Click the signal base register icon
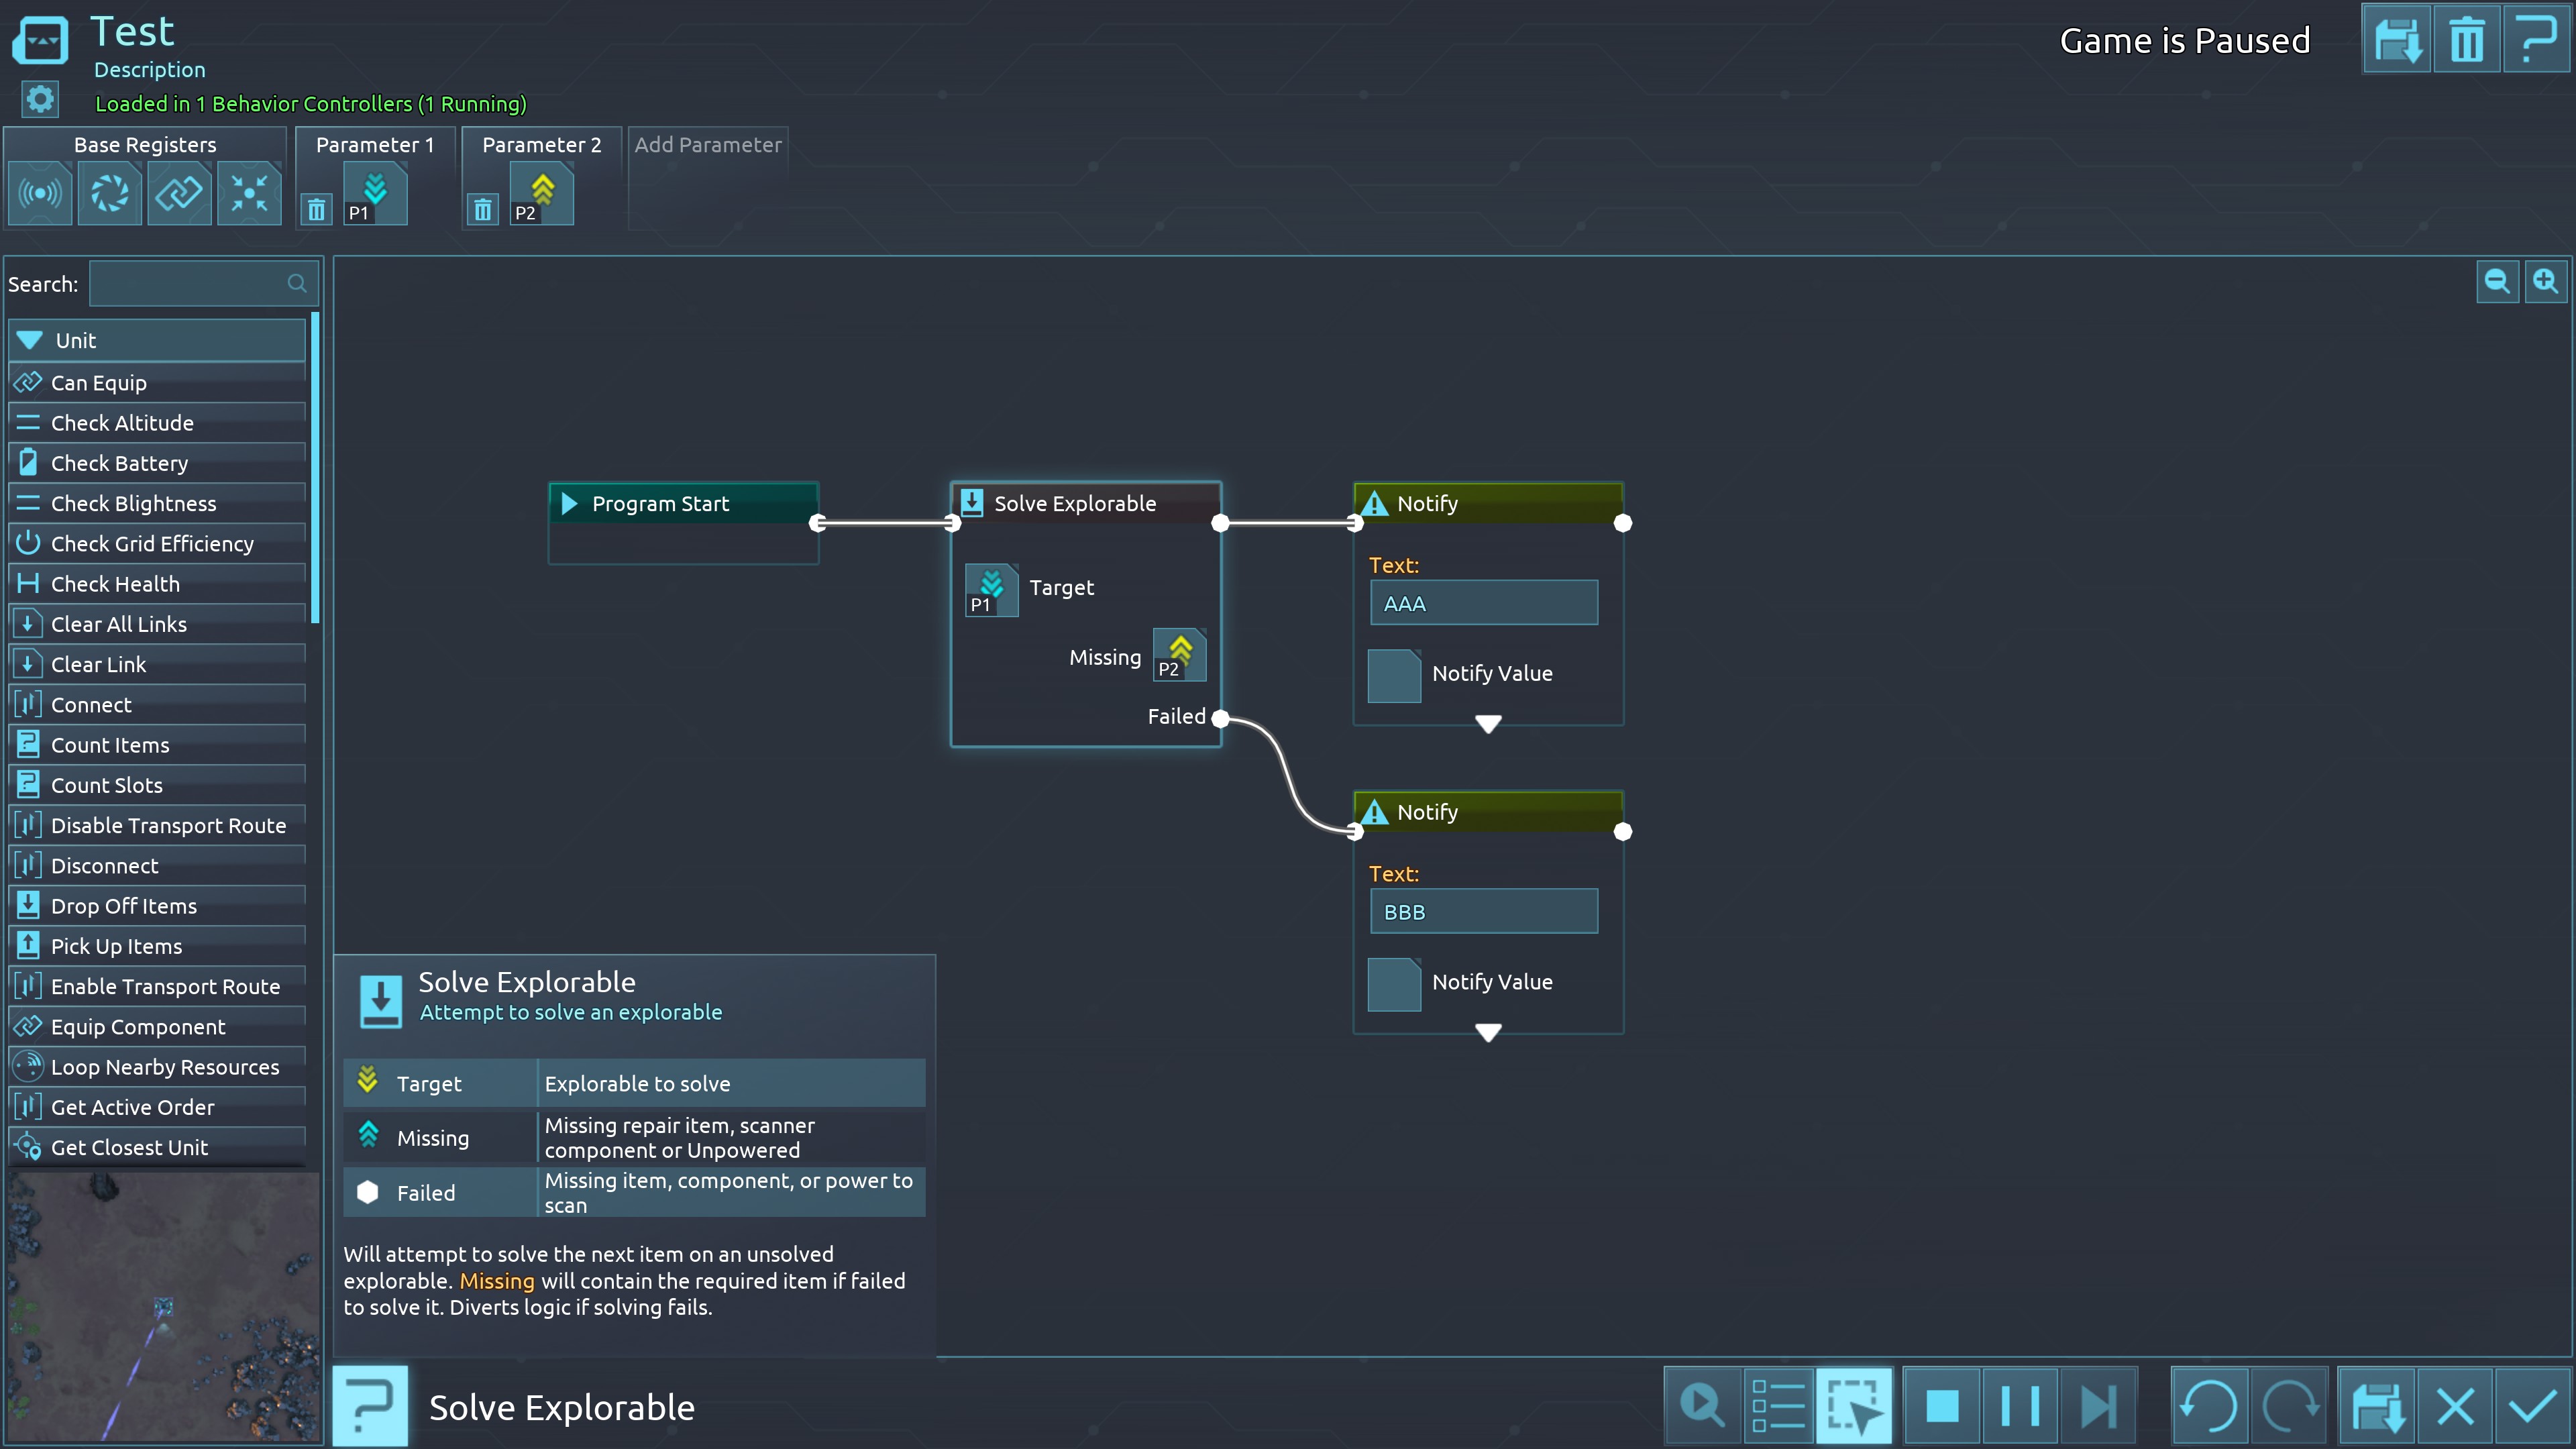Screen dimensions: 2576x1449 [40, 193]
